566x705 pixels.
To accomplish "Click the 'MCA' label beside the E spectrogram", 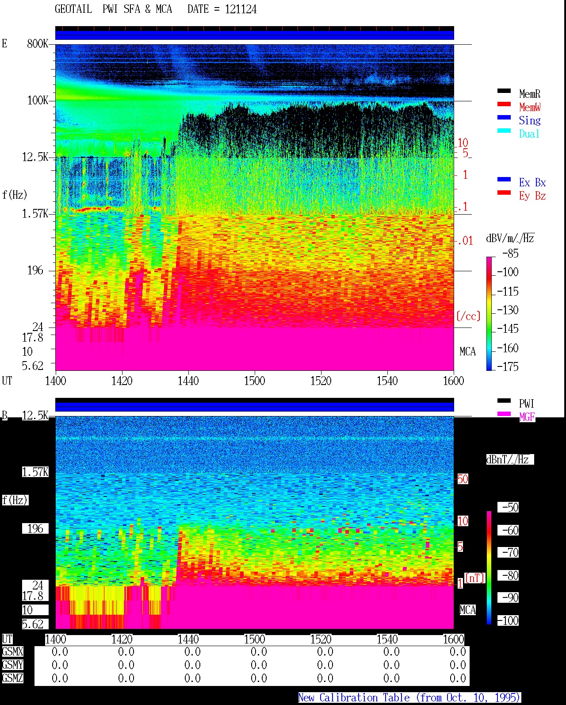I will (467, 351).
